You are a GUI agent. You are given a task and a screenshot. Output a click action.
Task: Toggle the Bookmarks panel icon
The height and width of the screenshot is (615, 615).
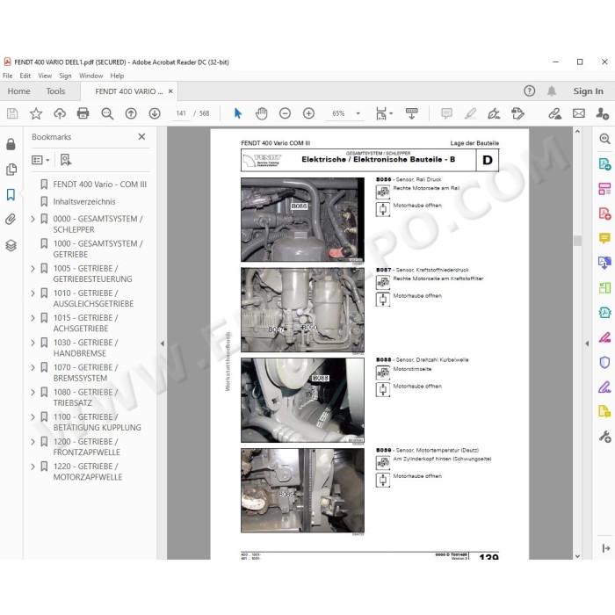click(11, 194)
